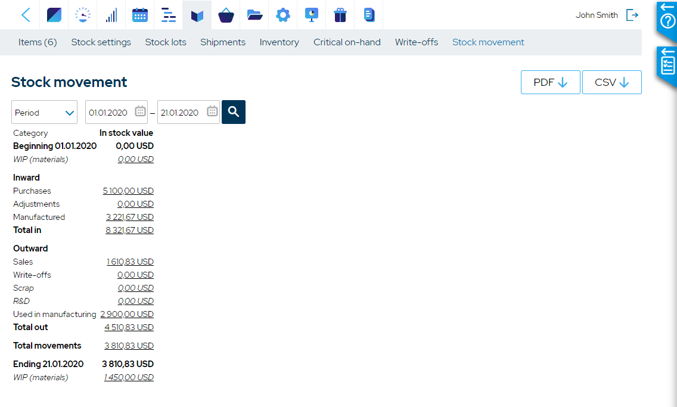Click the logout arrow icon

pos(632,15)
